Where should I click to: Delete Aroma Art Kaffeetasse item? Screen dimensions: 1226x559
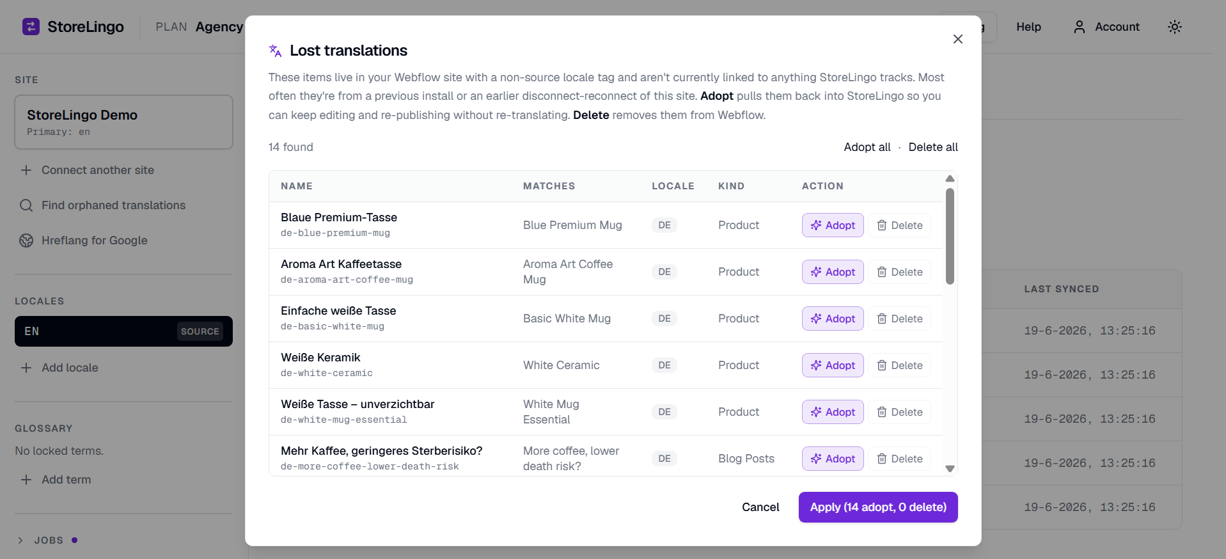click(899, 272)
